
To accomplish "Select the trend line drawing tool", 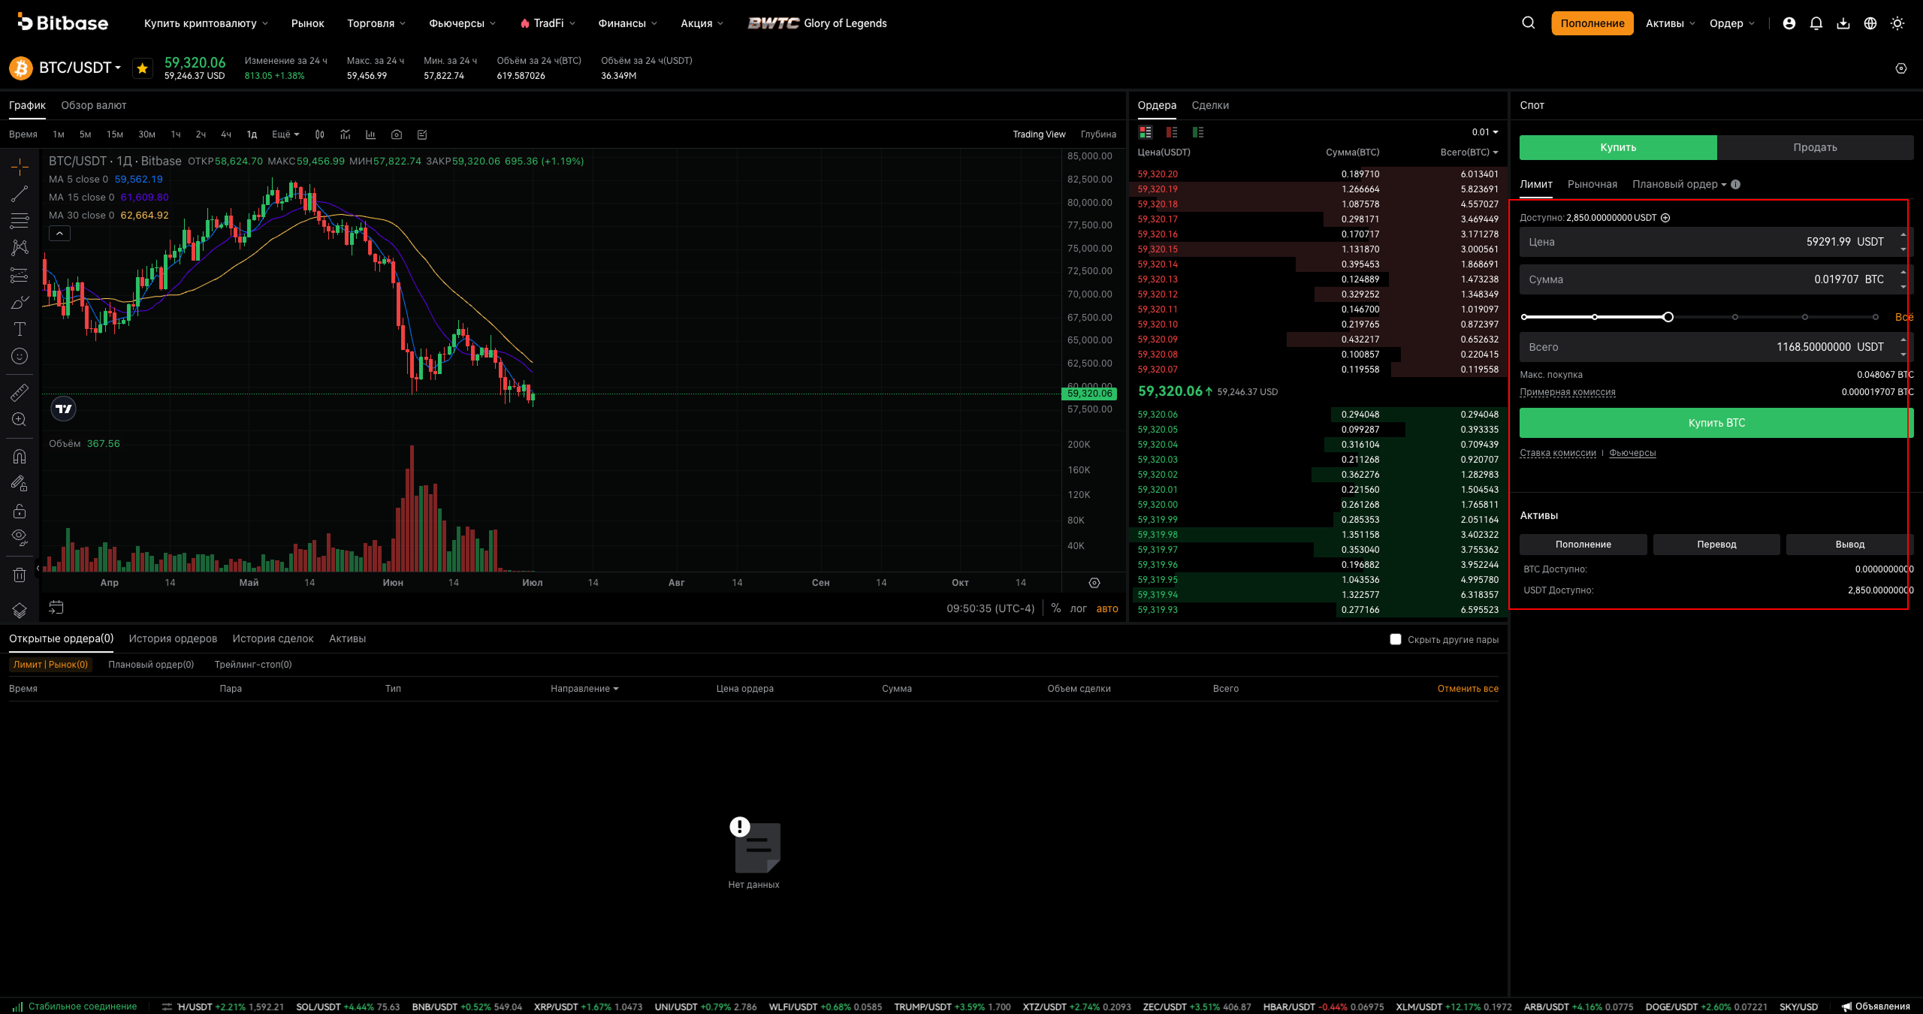I will tap(20, 194).
